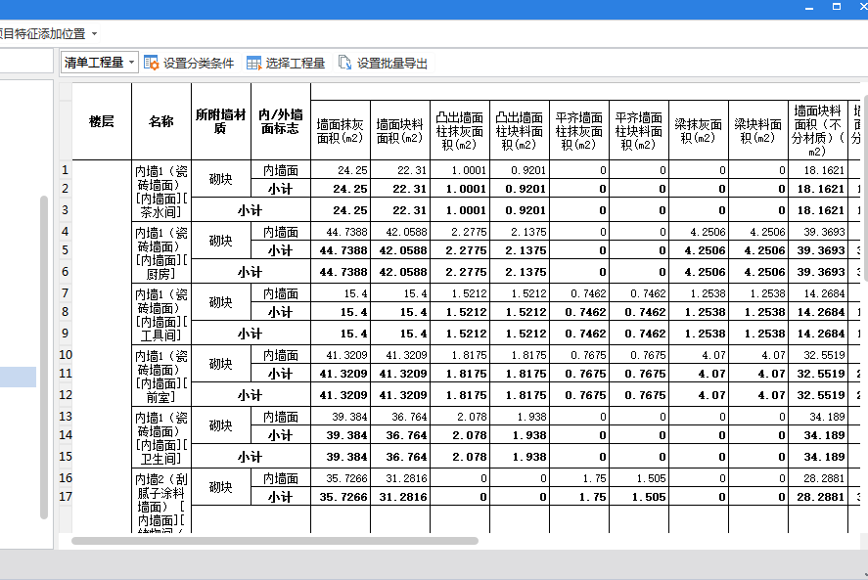
Task: Click value 28.2881 in row 17
Action: pyautogui.click(x=818, y=497)
